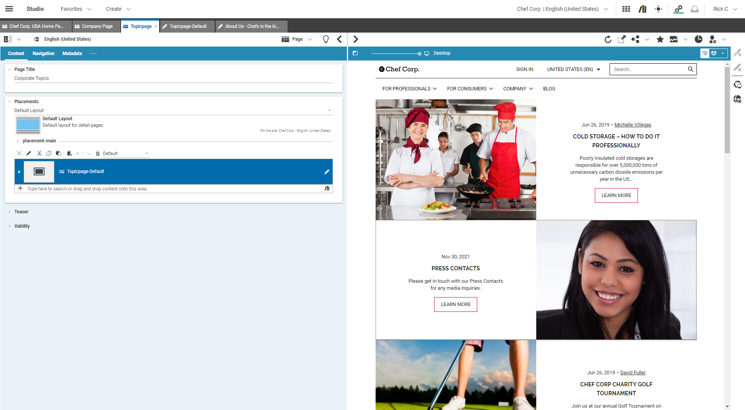Open preview in new window icon
745x410 pixels.
pyautogui.click(x=621, y=39)
